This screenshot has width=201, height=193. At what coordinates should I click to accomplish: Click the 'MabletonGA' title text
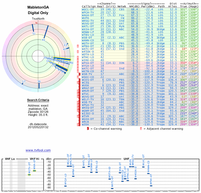click(38, 7)
